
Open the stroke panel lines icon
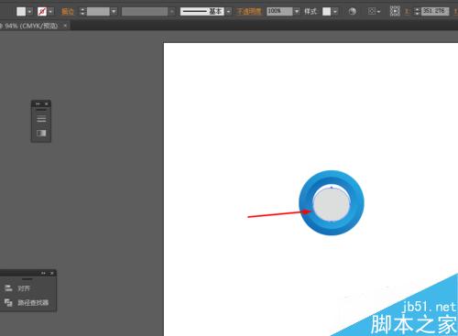(41, 119)
